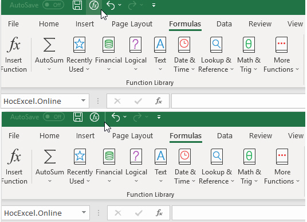Click AutoSum sigma icon in top ribbon
Image resolution: width=307 pixels, height=222 pixels.
(x=49, y=45)
